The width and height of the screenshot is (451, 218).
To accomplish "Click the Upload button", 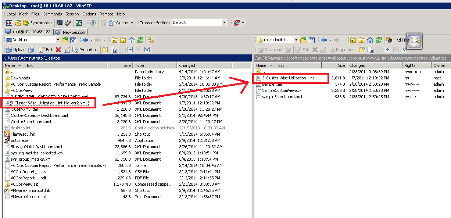I will click(x=16, y=50).
